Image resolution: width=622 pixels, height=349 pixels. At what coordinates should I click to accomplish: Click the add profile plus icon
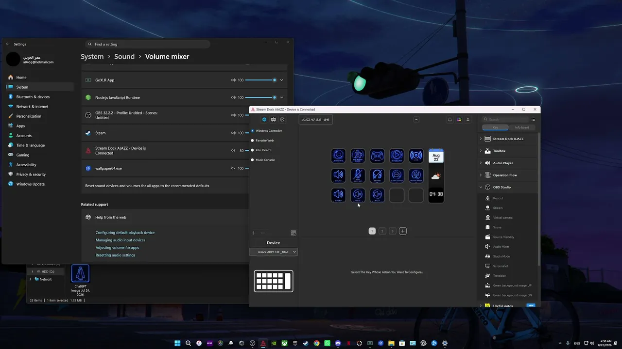254,233
